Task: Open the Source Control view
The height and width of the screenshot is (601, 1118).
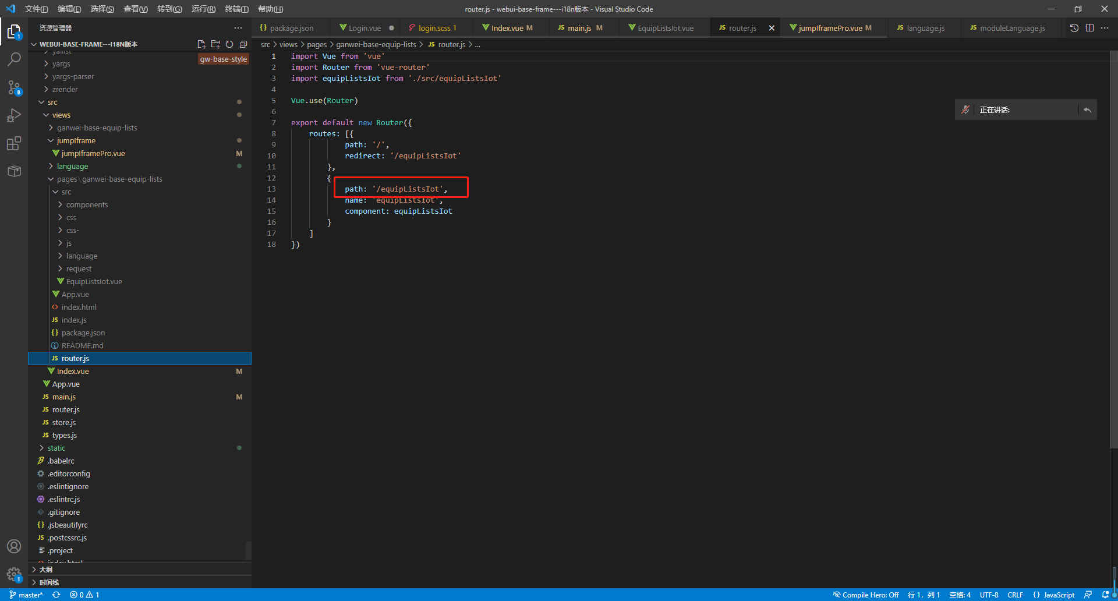Action: [14, 87]
